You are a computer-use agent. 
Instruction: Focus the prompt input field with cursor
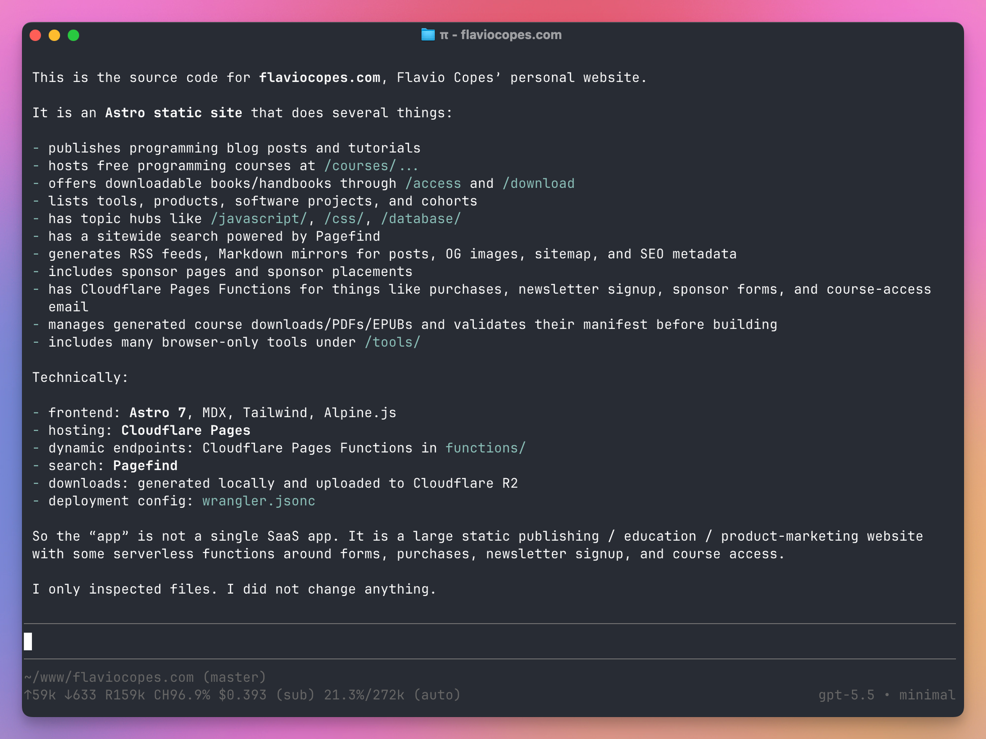(490, 641)
